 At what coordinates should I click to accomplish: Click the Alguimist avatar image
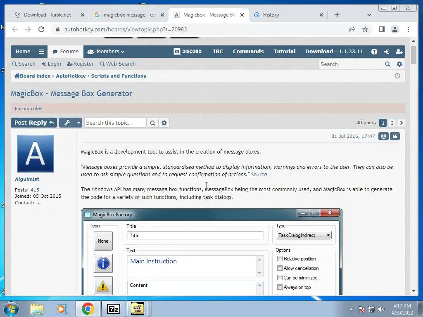(36, 154)
